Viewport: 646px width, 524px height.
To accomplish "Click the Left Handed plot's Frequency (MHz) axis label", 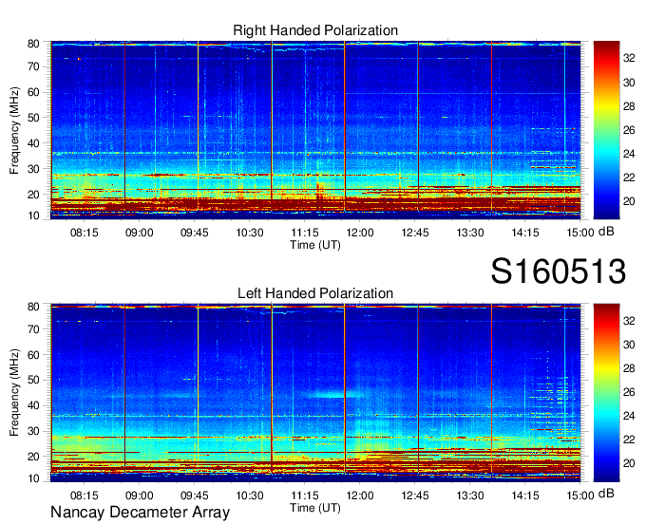I will pos(14,393).
